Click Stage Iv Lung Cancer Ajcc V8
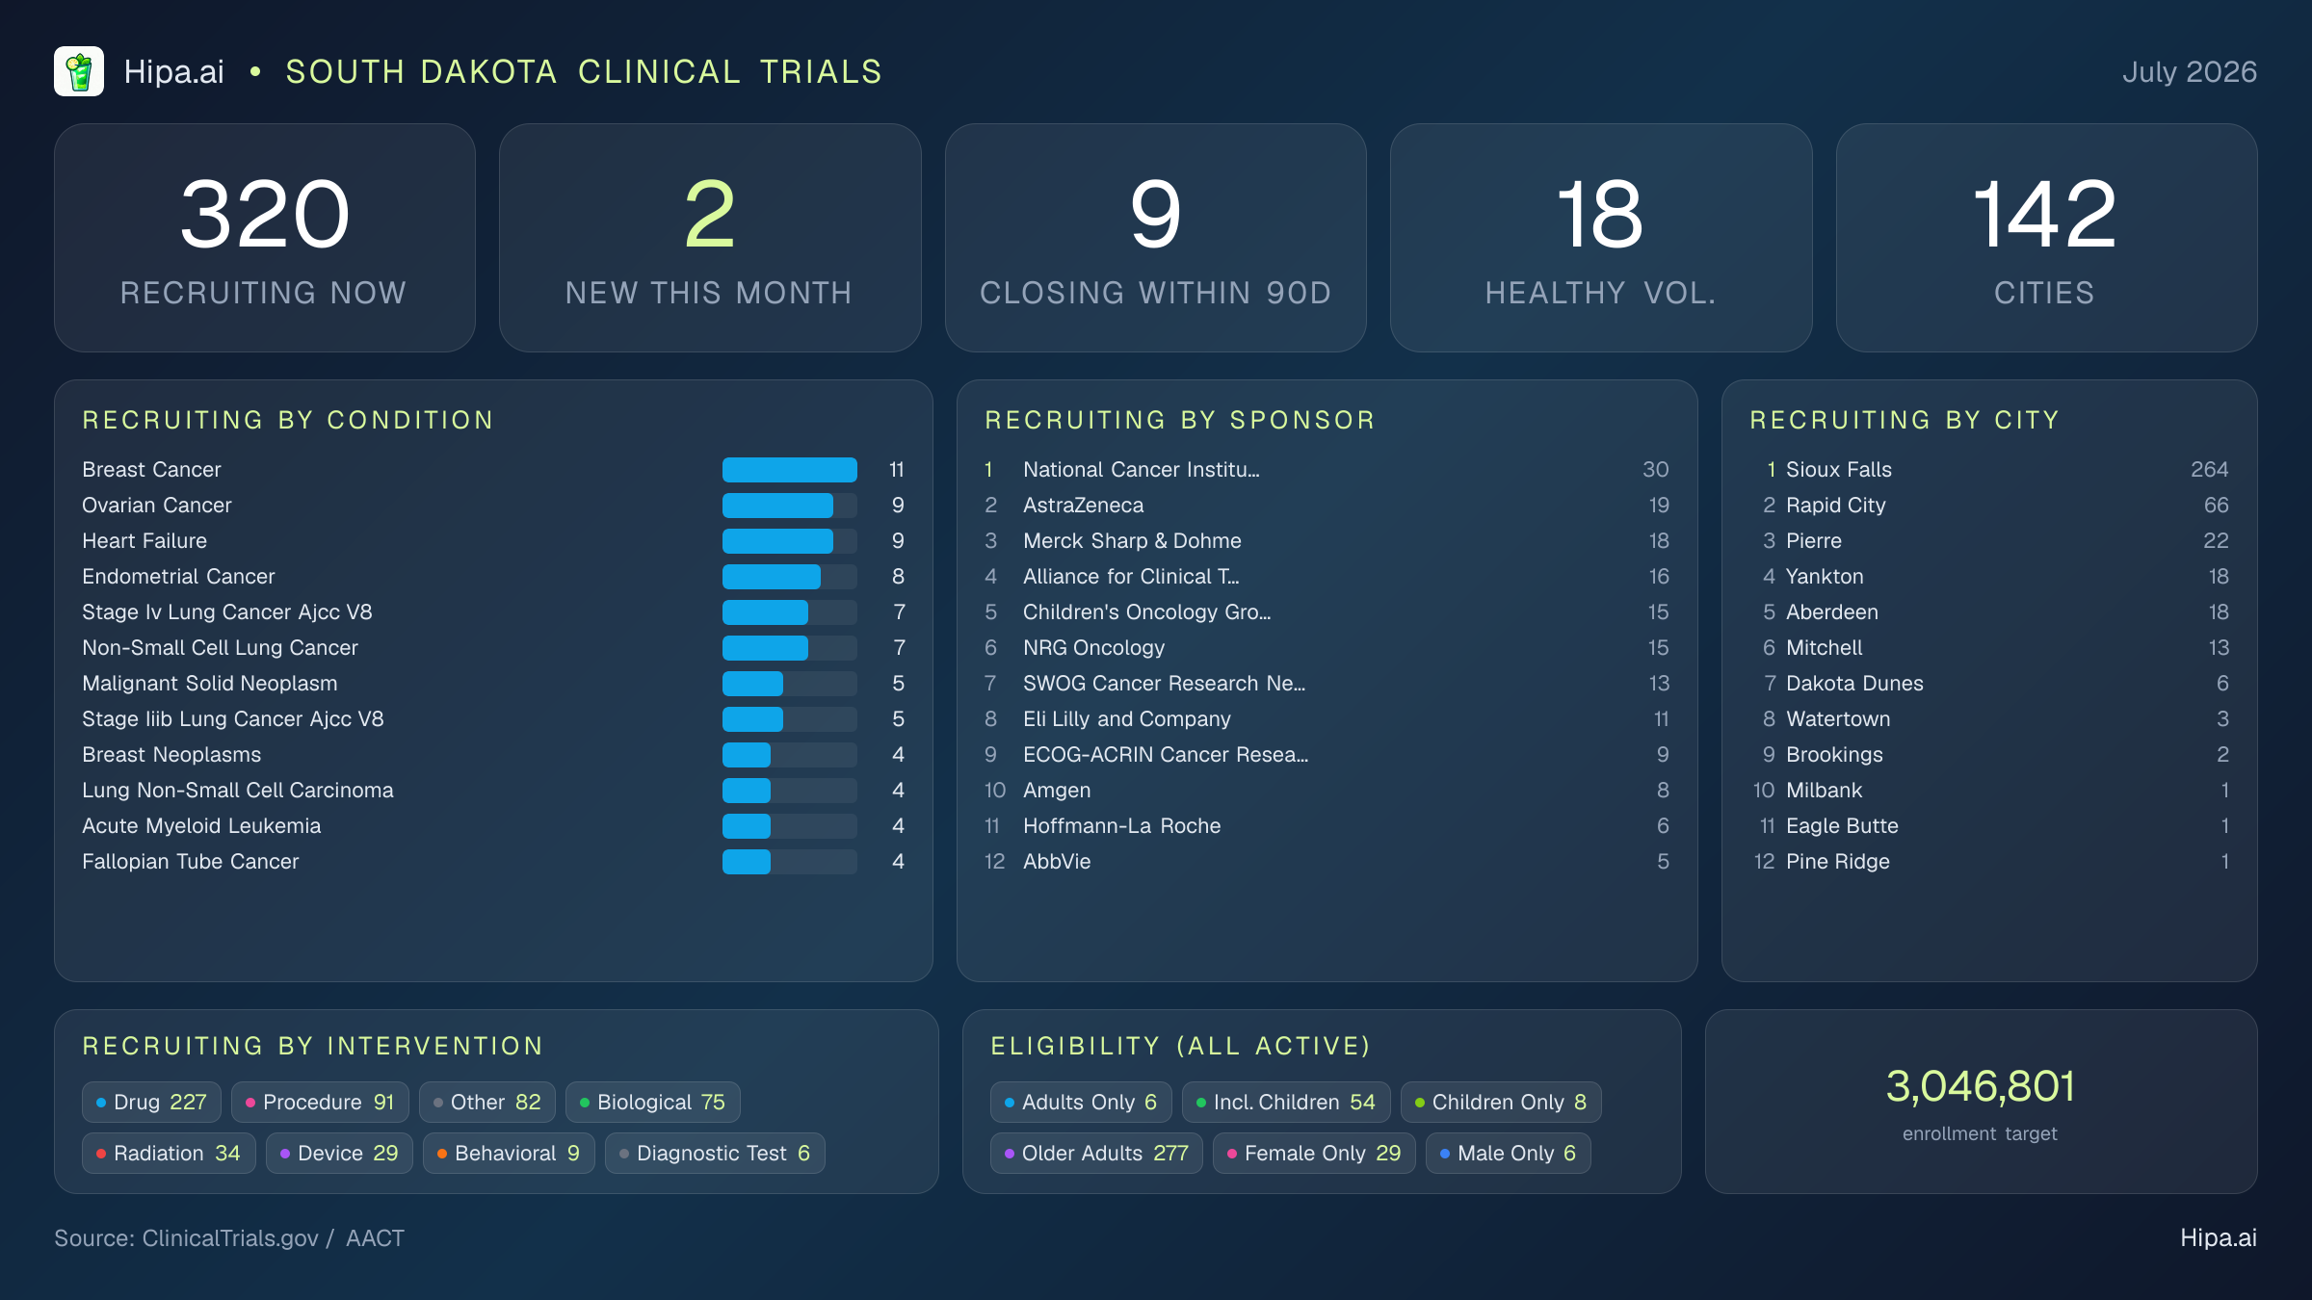 click(493, 612)
